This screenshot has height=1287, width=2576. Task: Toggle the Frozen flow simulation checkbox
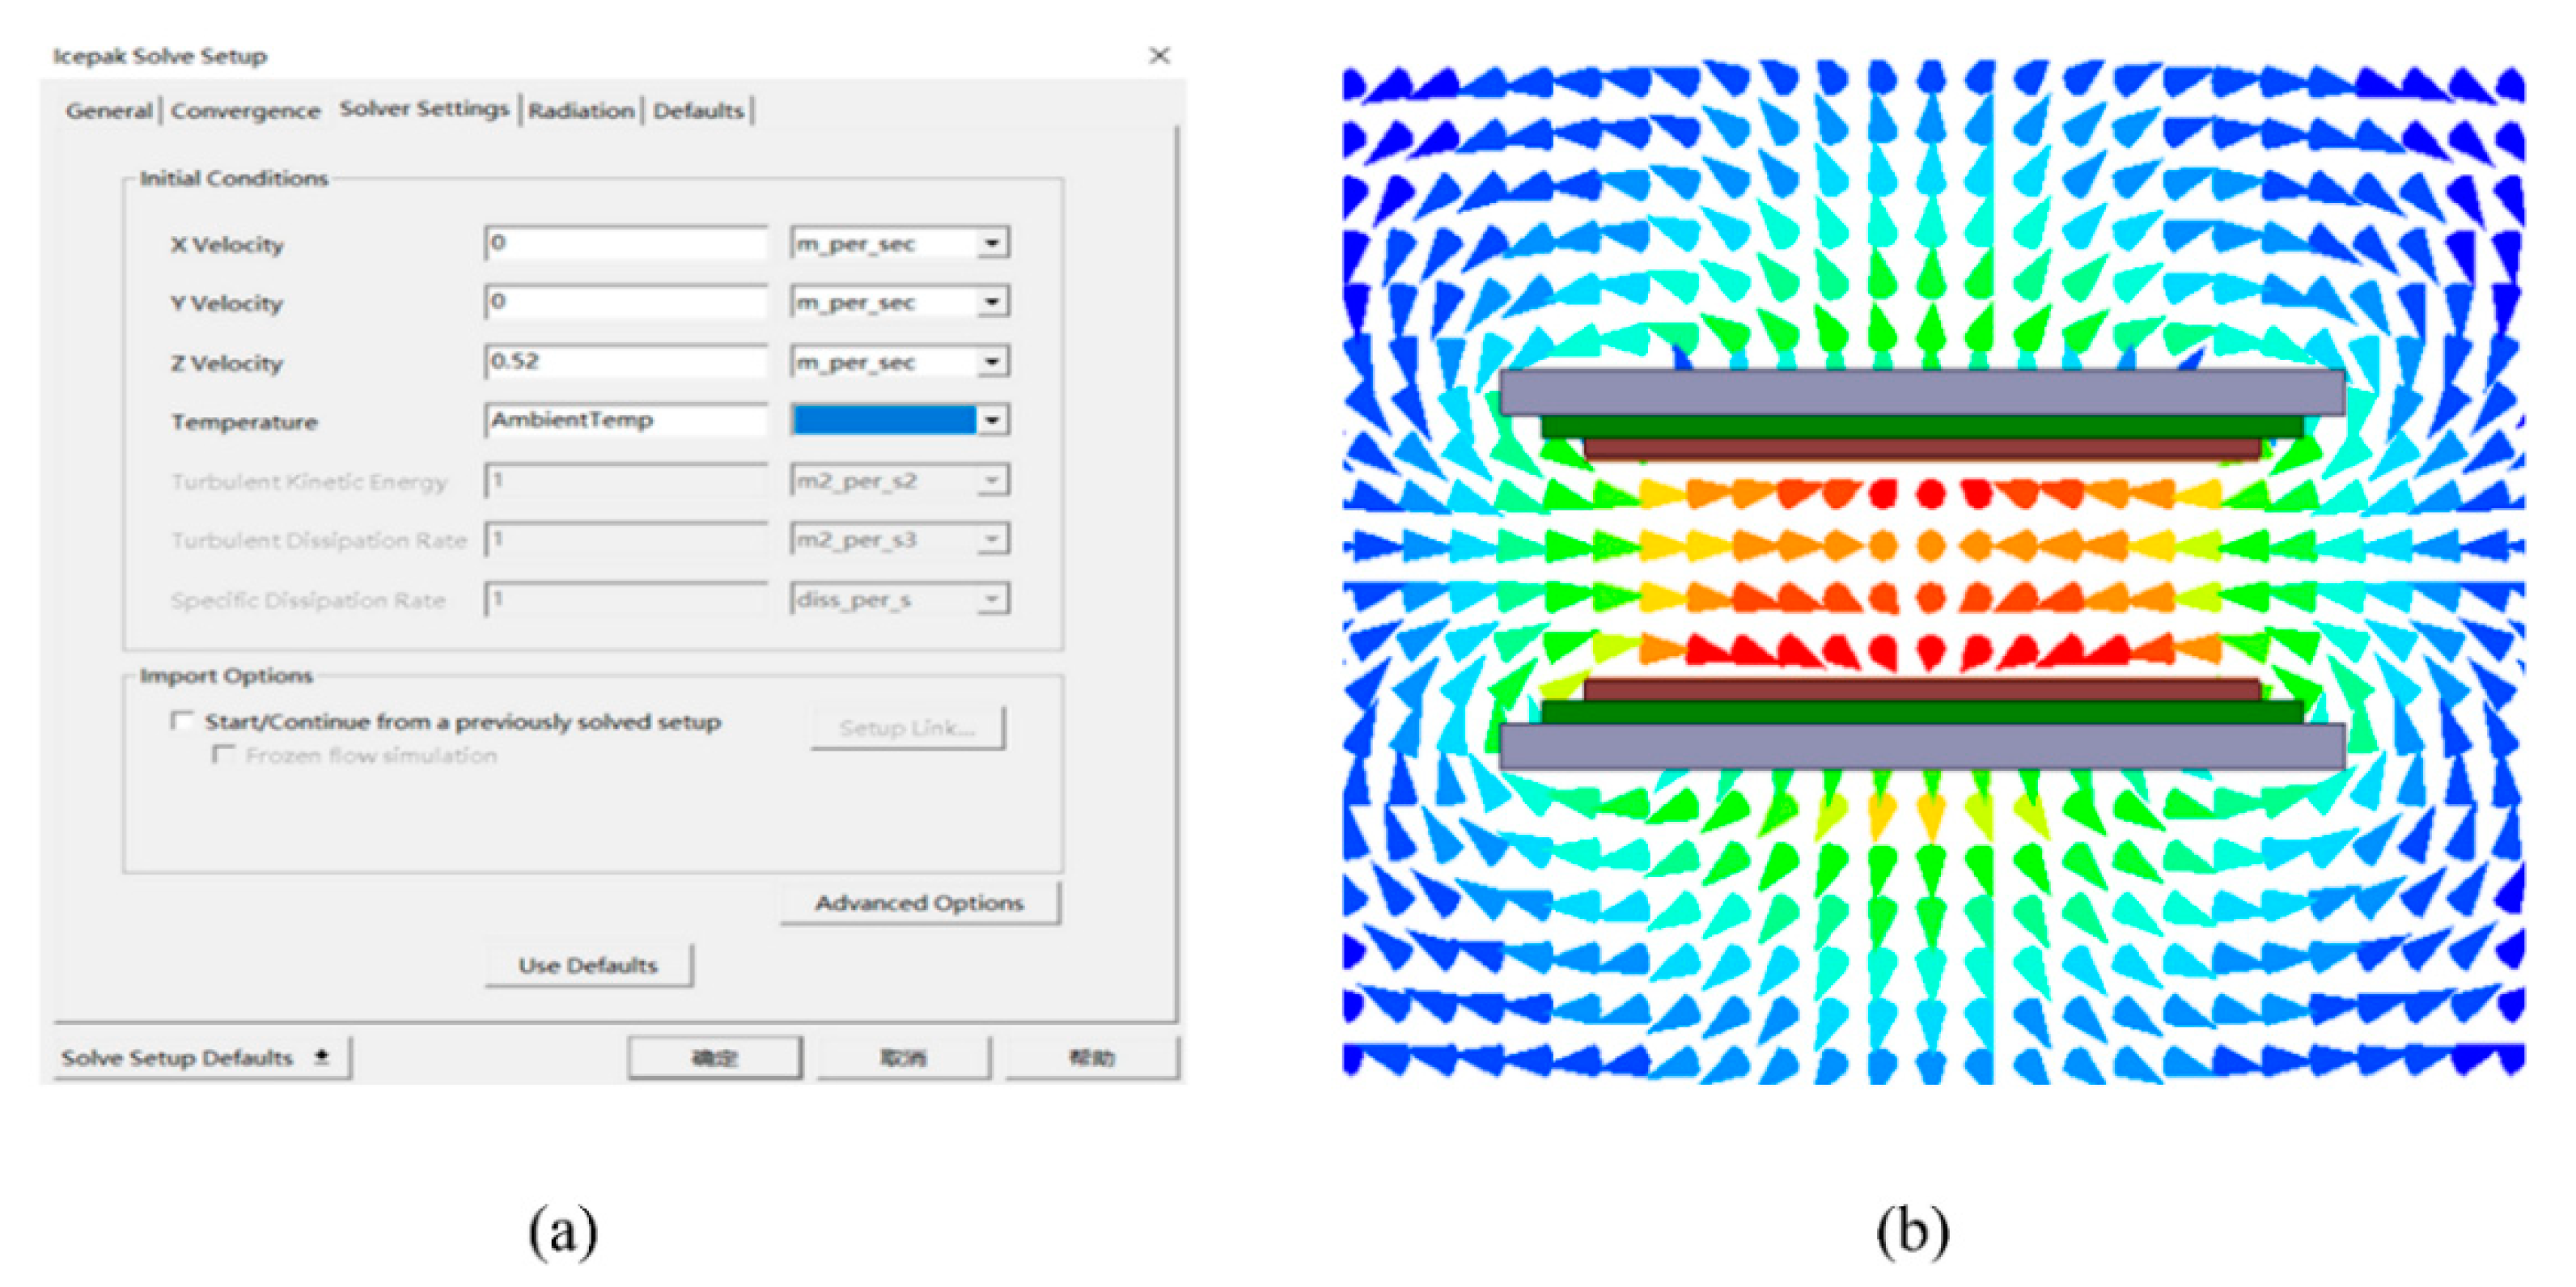click(x=223, y=755)
